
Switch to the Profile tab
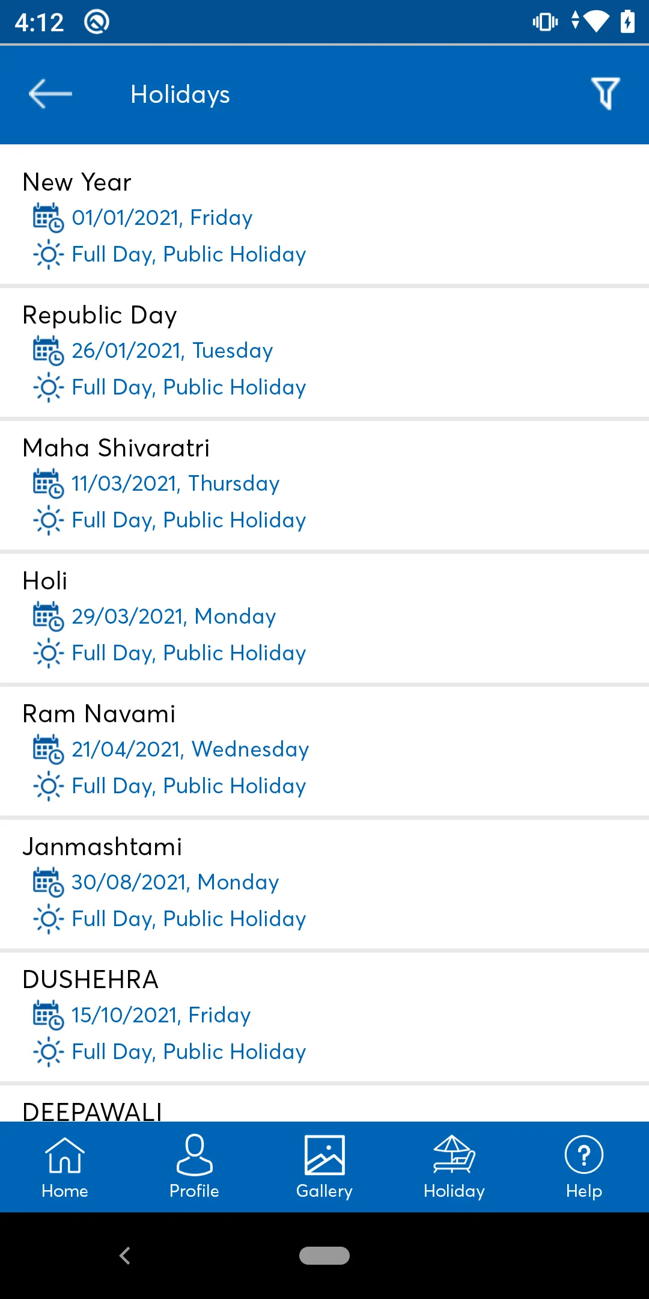(x=194, y=1167)
